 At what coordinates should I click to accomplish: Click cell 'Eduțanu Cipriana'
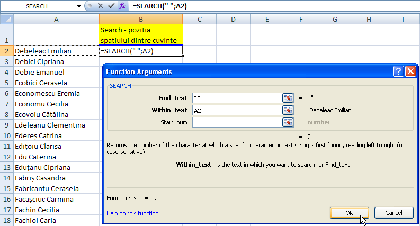coord(56,168)
